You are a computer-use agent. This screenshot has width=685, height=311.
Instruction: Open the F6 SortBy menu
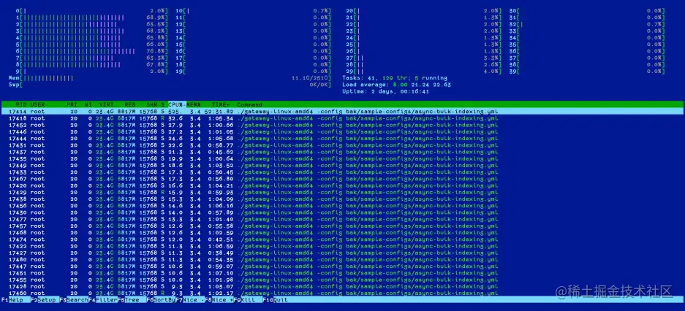coord(162,300)
